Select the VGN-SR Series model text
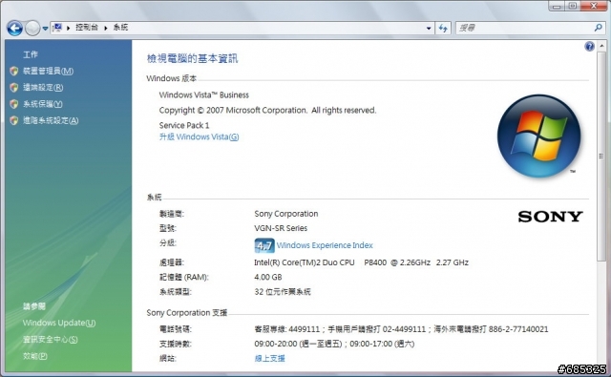Viewport: 611px width, 377px height. [281, 228]
